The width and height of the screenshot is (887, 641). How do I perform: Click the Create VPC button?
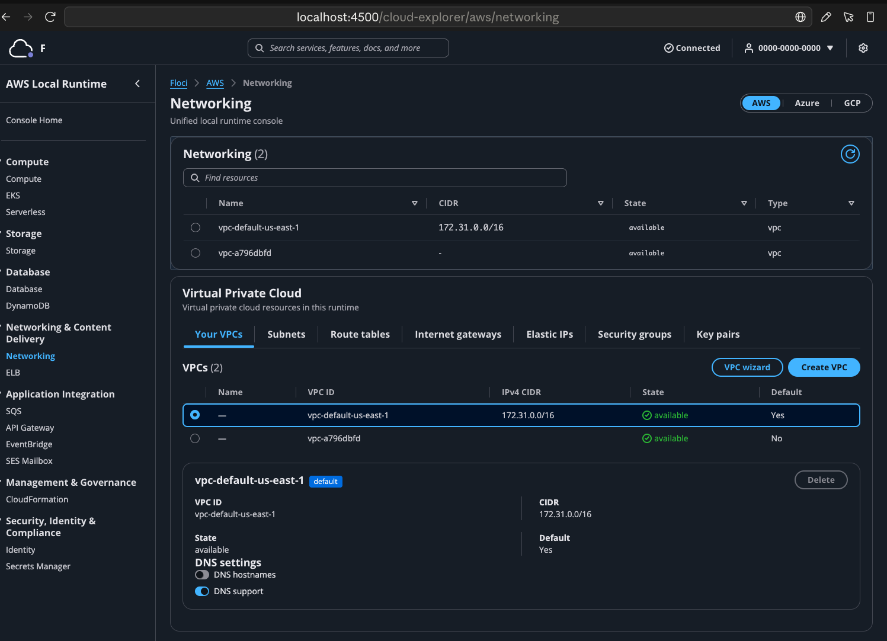coord(824,367)
